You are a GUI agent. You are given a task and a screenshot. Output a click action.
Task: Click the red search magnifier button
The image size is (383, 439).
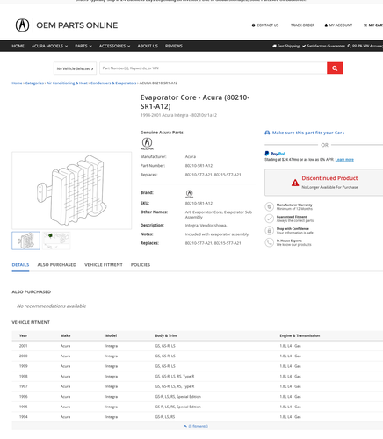click(x=335, y=68)
